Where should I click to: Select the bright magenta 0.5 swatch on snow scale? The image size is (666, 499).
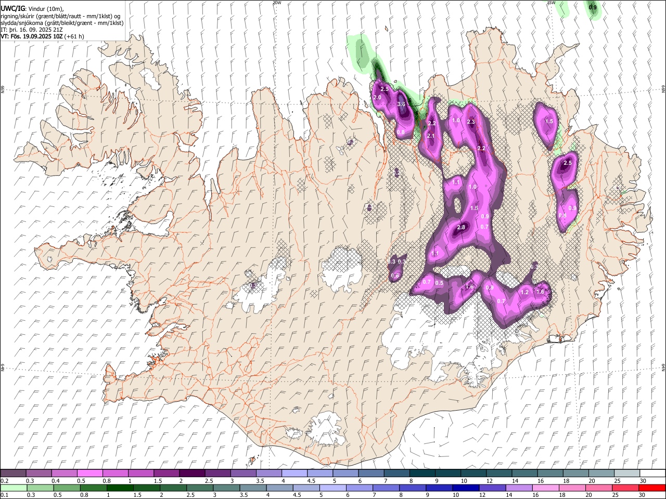[89, 474]
